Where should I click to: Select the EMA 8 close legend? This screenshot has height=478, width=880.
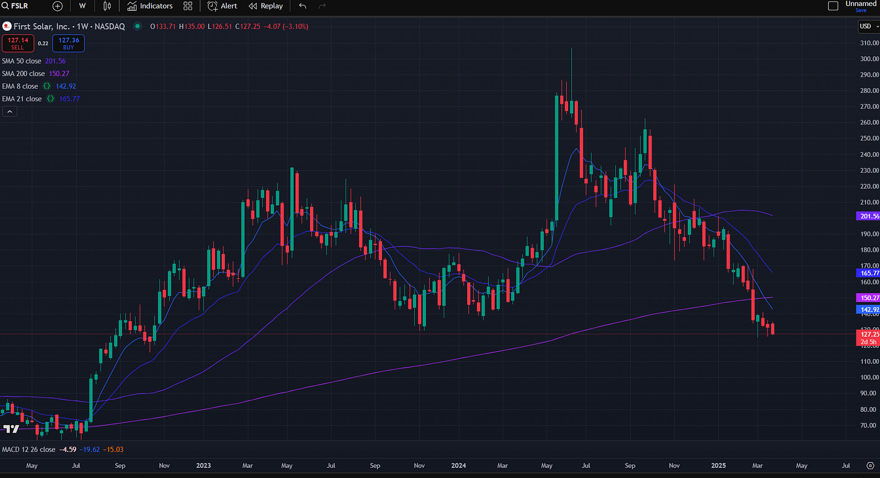coord(20,86)
